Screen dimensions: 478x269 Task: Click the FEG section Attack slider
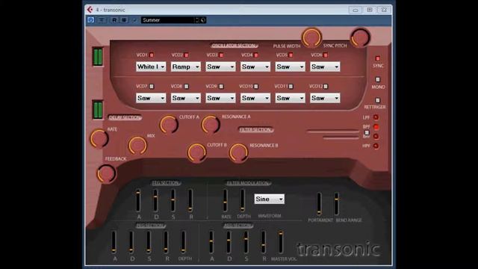coord(138,200)
